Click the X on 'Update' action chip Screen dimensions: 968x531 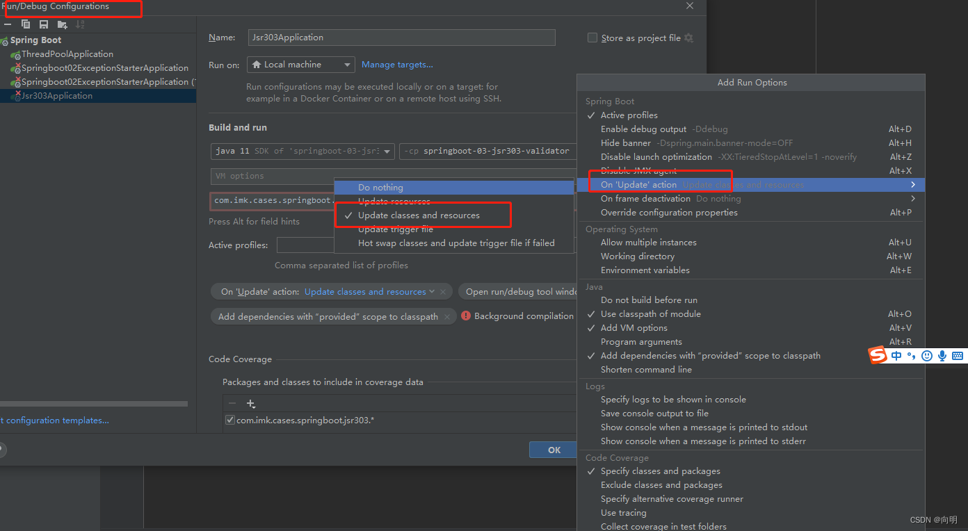(x=444, y=292)
